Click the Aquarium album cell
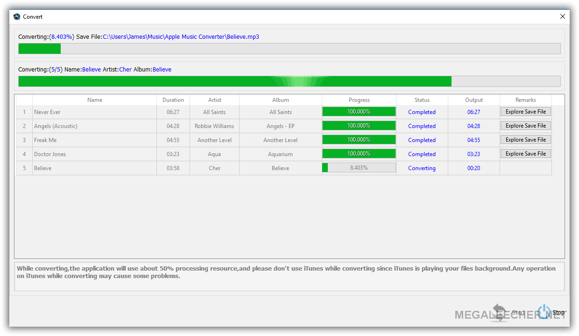Viewport: 579px width, 336px height. pos(281,154)
